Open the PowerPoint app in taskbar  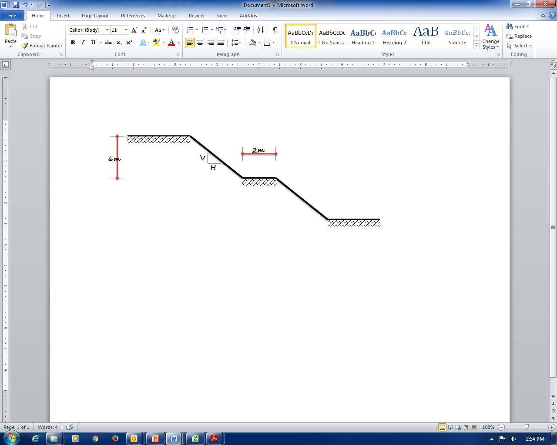pyautogui.click(x=155, y=438)
